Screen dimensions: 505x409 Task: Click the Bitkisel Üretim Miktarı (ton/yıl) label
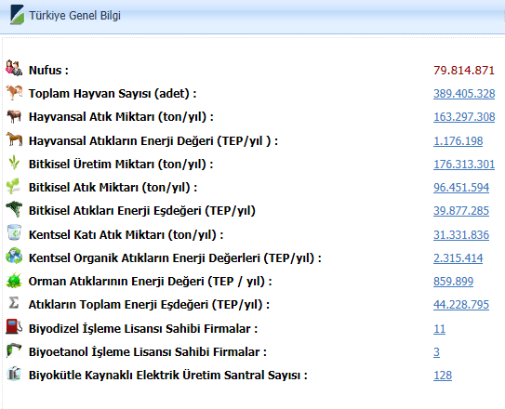(121, 165)
